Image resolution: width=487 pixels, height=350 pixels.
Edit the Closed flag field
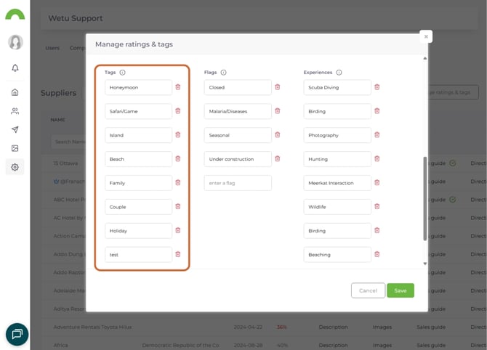(x=238, y=87)
